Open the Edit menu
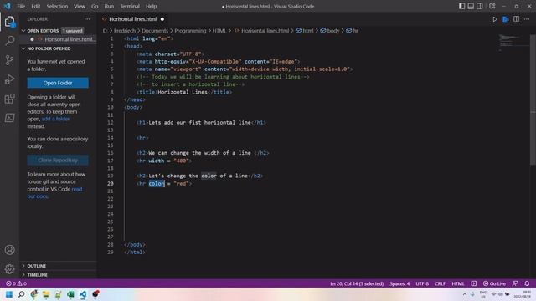This screenshot has height=301, width=536. tap(35, 6)
